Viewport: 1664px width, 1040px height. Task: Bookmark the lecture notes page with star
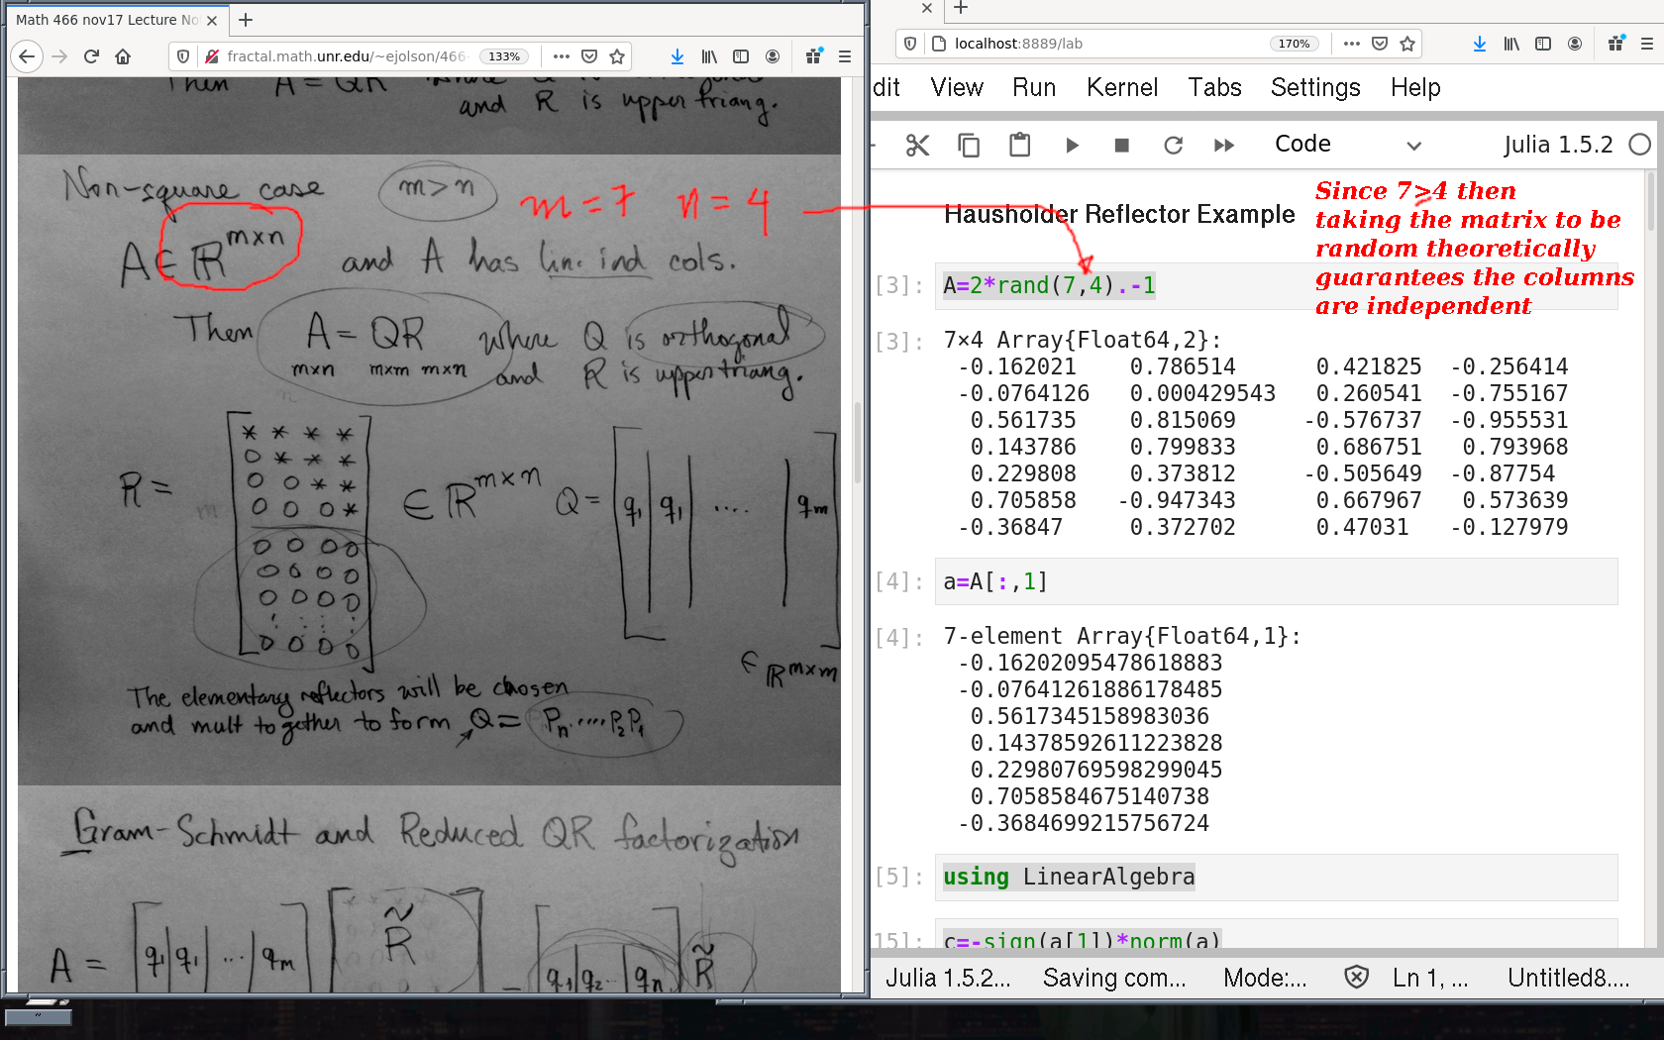tap(617, 56)
